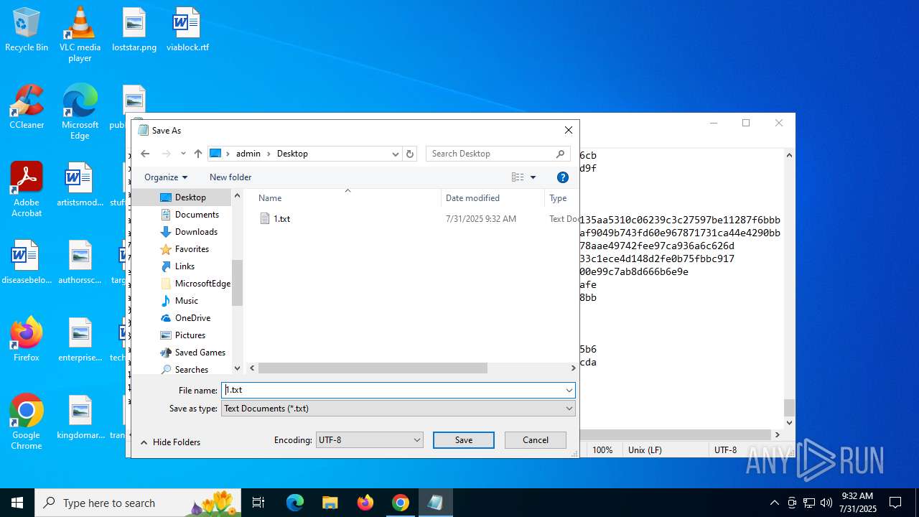Click Notepad window vertical scrollbar thumb
Viewport: 919px width, 517px height.
789,408
